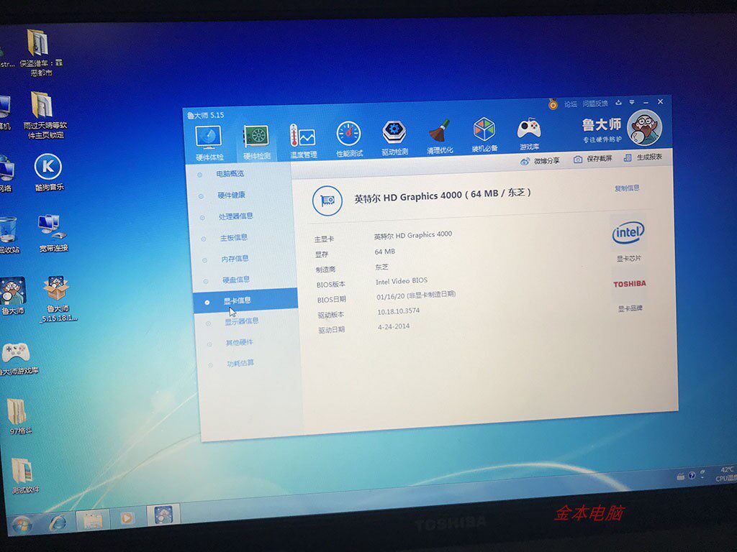Open 雨过天晴 folder on desktop
737x552 pixels.
pos(45,115)
